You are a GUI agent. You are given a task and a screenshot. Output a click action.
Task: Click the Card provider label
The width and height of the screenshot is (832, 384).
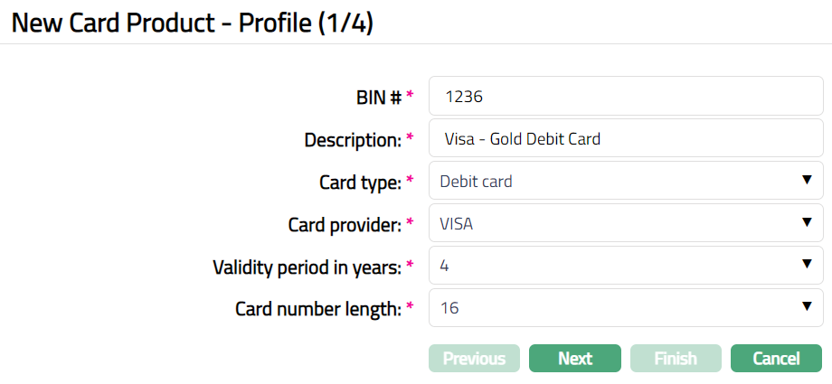click(344, 225)
